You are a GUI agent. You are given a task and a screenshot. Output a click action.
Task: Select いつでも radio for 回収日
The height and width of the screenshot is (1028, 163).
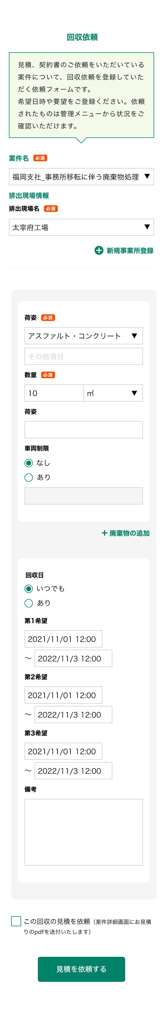(28, 589)
